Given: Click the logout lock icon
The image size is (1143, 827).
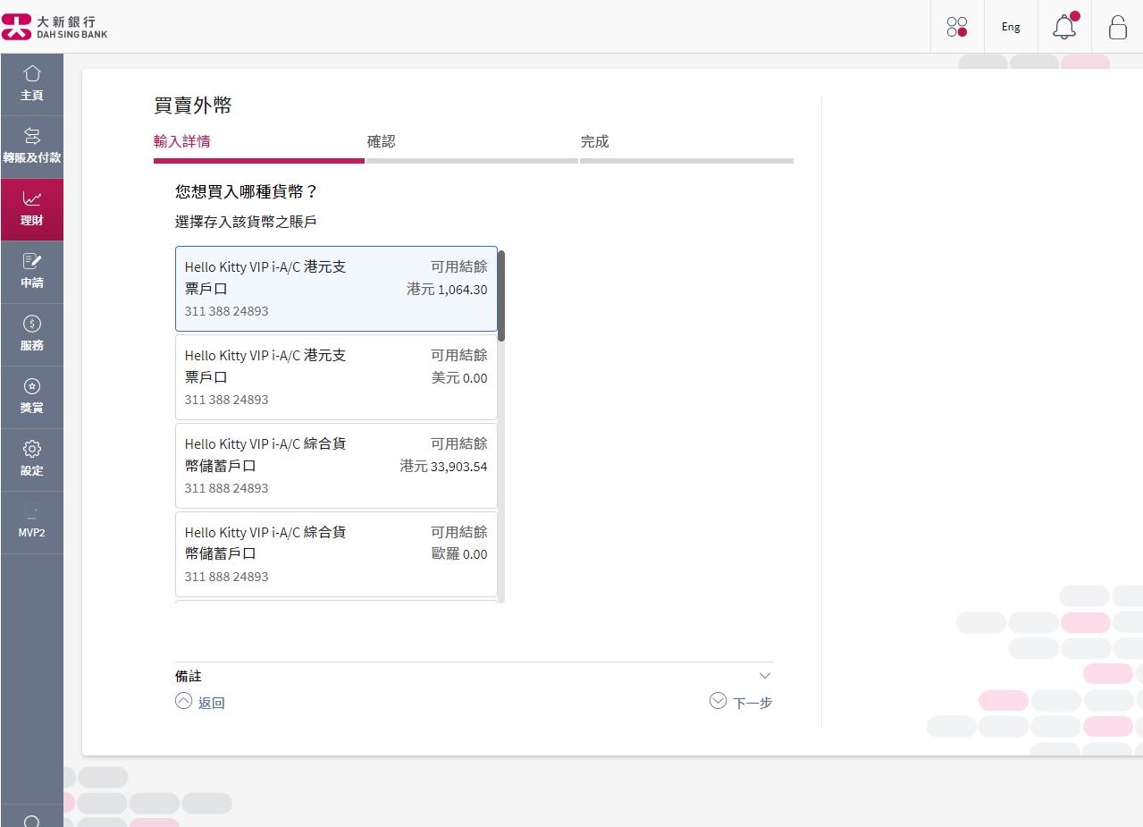Looking at the screenshot, I should click(x=1117, y=28).
